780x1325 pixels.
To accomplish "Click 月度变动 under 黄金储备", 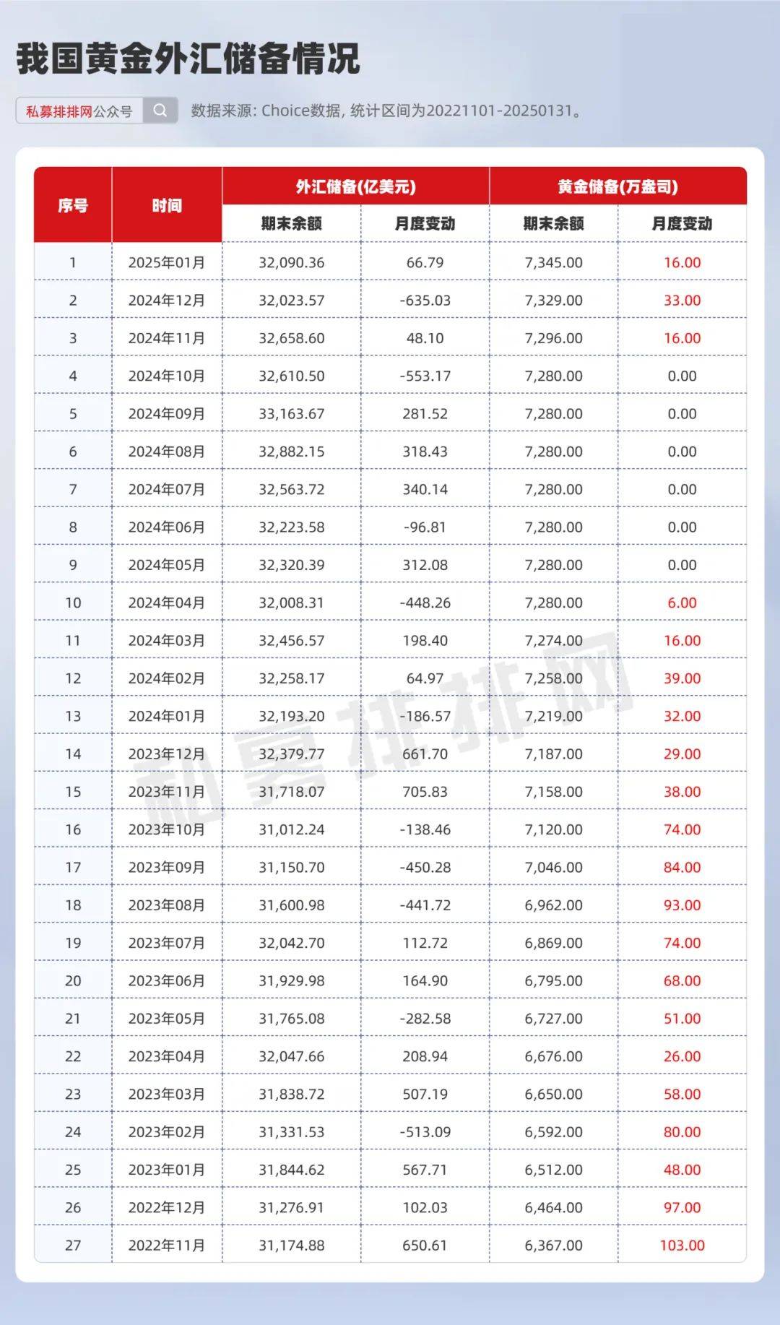I will [x=682, y=224].
